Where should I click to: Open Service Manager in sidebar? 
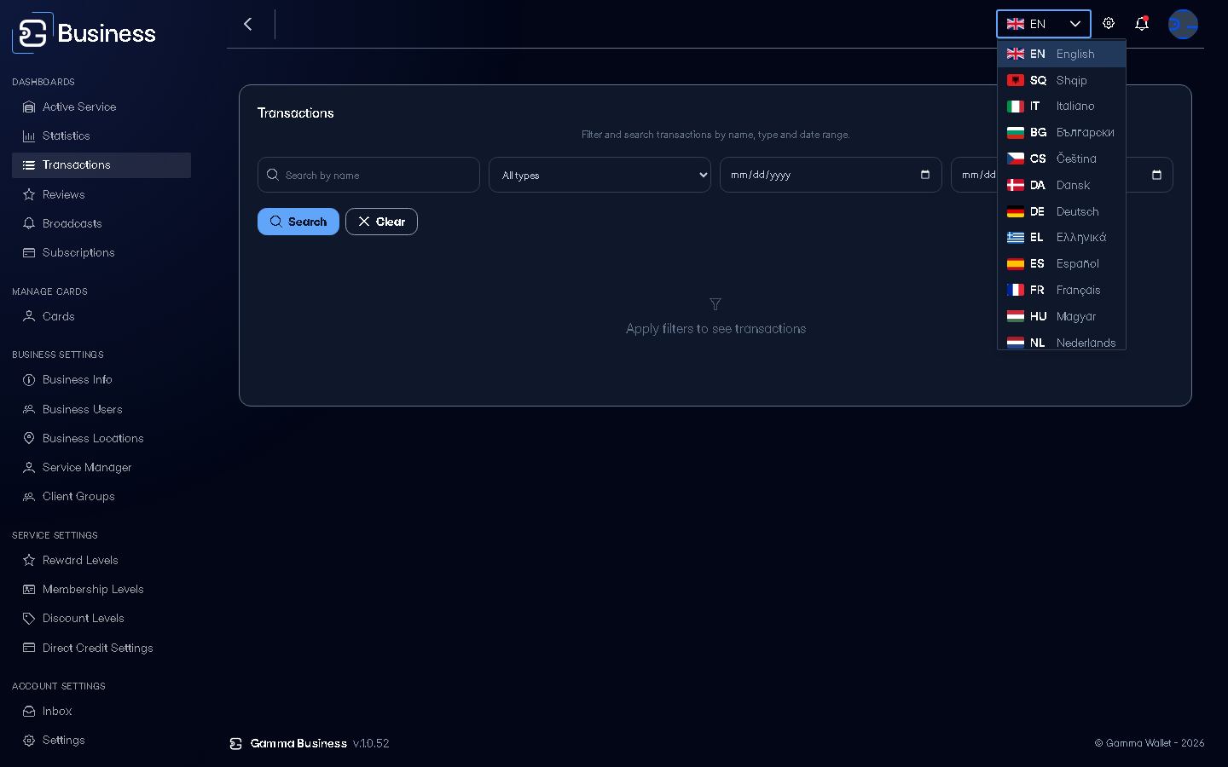(101, 467)
